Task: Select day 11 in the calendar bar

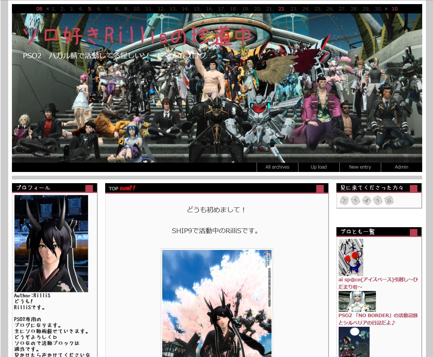Action: point(149,9)
